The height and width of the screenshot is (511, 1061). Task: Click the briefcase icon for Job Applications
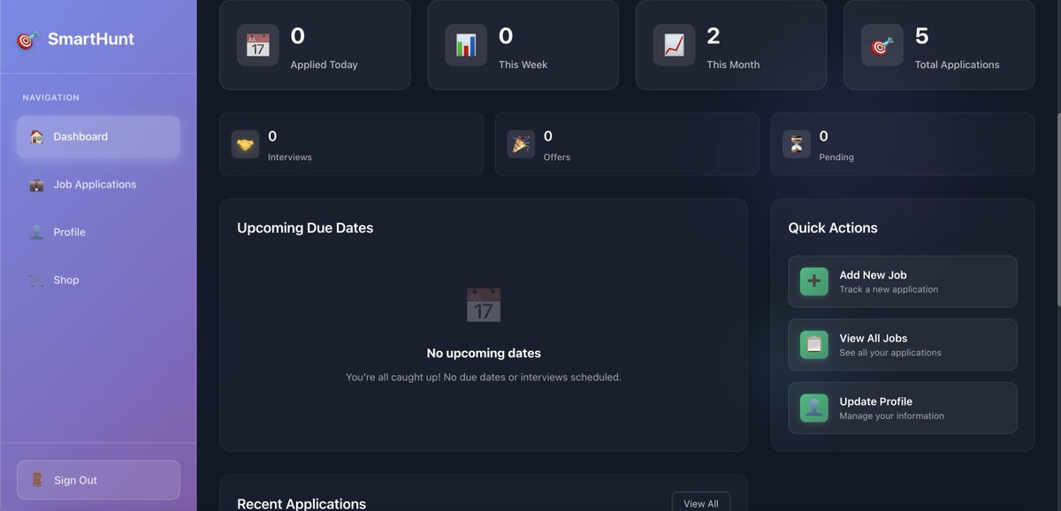(x=35, y=184)
